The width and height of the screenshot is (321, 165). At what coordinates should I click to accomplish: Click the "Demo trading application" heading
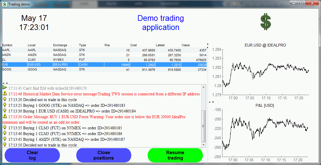160,23
